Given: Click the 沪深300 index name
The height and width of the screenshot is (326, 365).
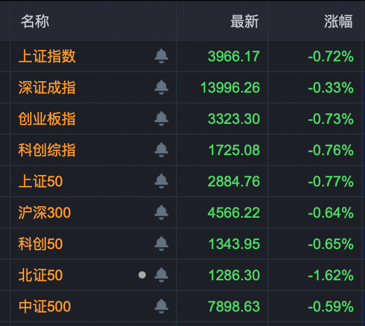Looking at the screenshot, I should (x=45, y=213).
